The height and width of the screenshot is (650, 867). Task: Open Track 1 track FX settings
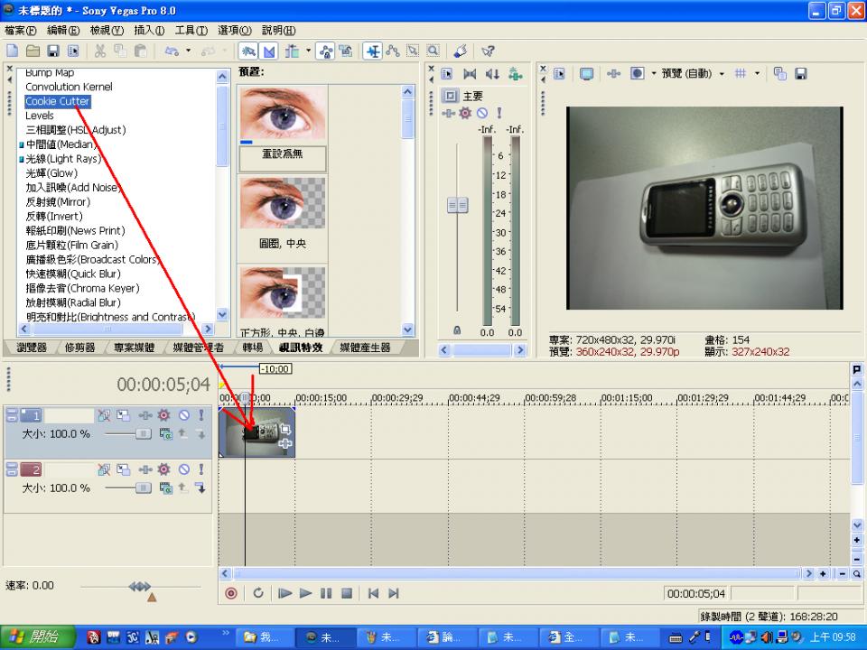(163, 415)
